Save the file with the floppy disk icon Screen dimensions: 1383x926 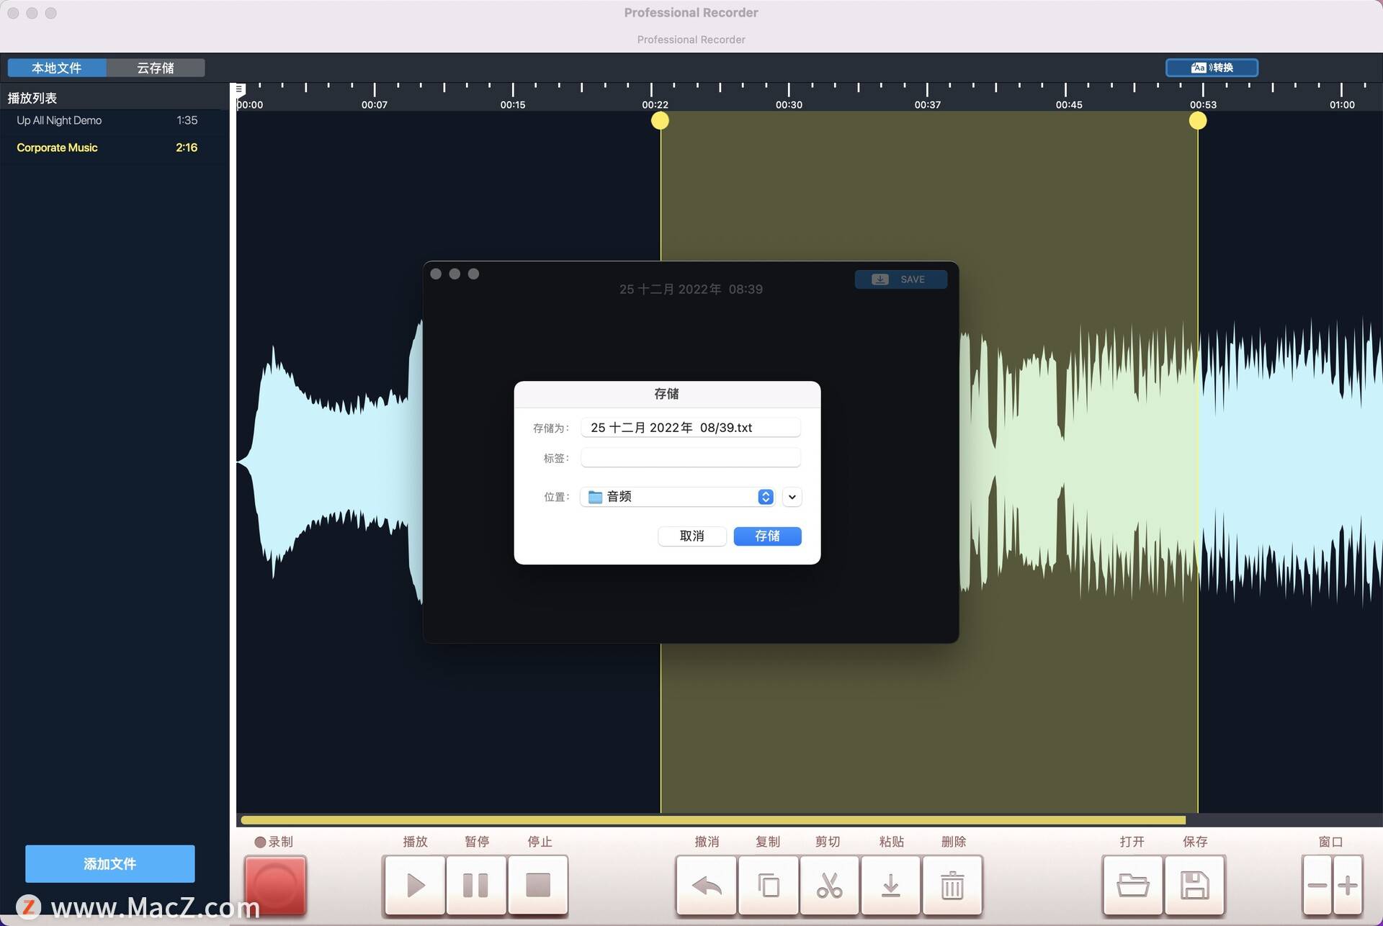pos(1195,885)
